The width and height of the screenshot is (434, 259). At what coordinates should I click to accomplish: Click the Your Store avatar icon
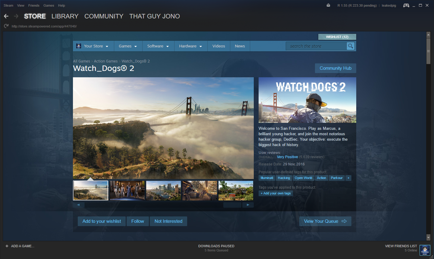coord(79,46)
